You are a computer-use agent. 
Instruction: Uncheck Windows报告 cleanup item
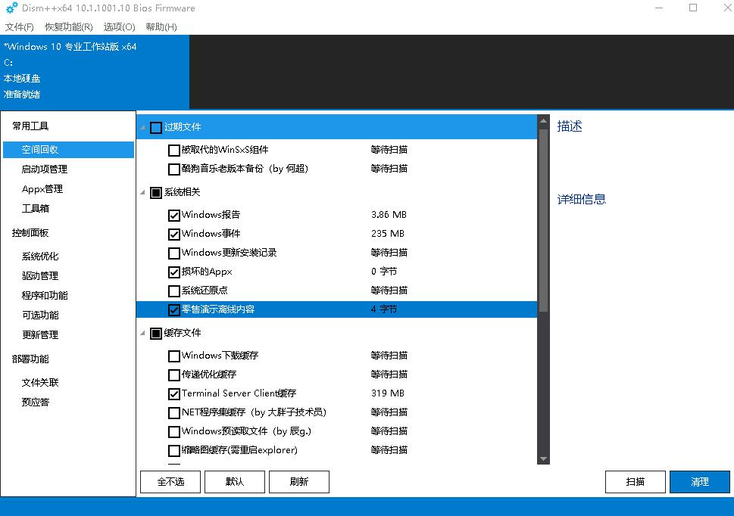174,215
